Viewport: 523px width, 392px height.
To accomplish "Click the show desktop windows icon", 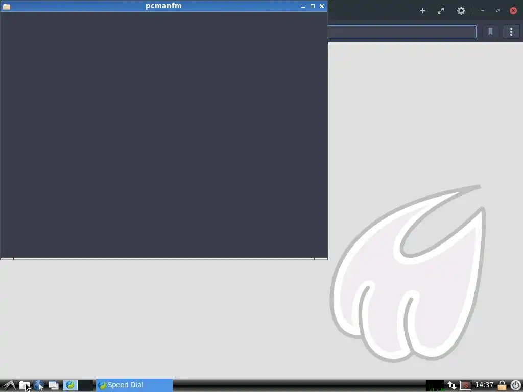I will (x=53, y=385).
